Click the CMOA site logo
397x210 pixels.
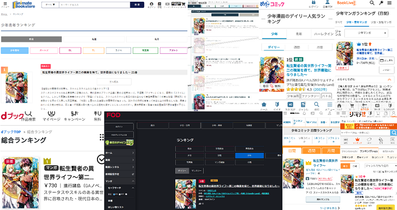point(357,114)
